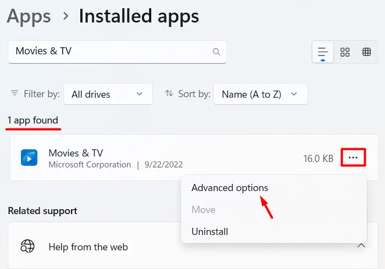The width and height of the screenshot is (385, 269).
Task: Open the three-dot menu for Movies & TV
Action: pos(353,158)
